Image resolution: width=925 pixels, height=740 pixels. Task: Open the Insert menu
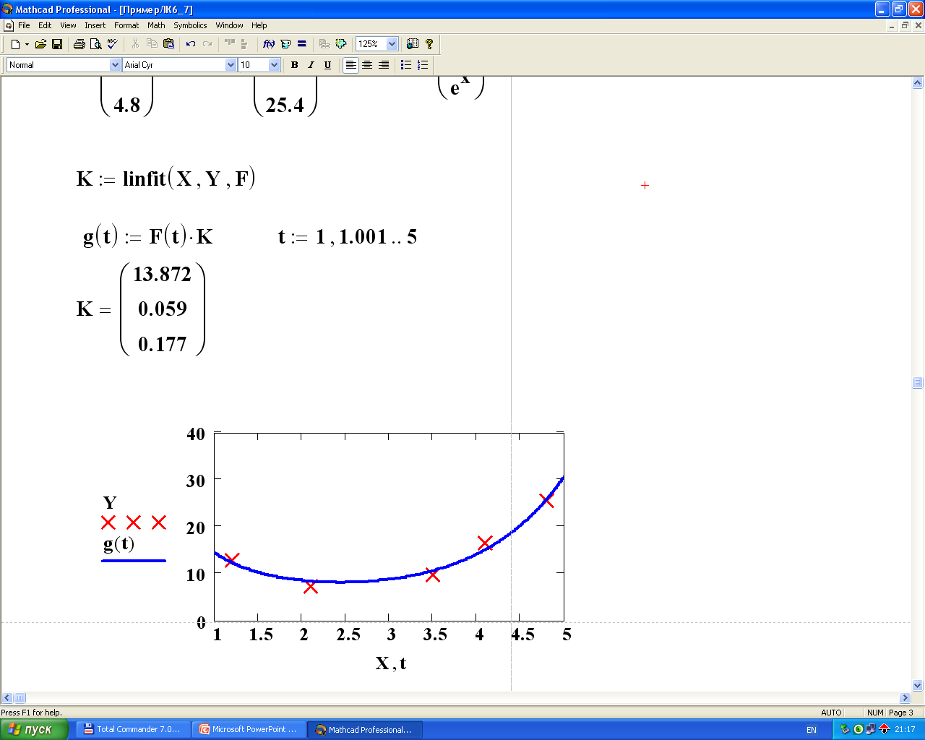(x=95, y=25)
